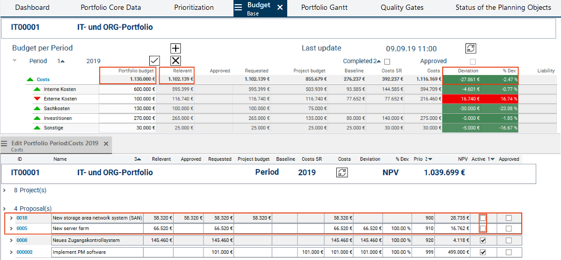Expand the 8 Project(s) group

coord(4,190)
